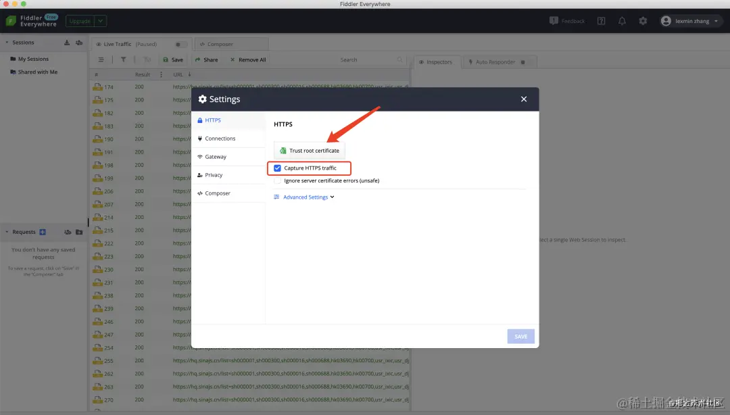Select Privacy in Settings sidebar
This screenshot has height=415, width=730.
coord(228,175)
